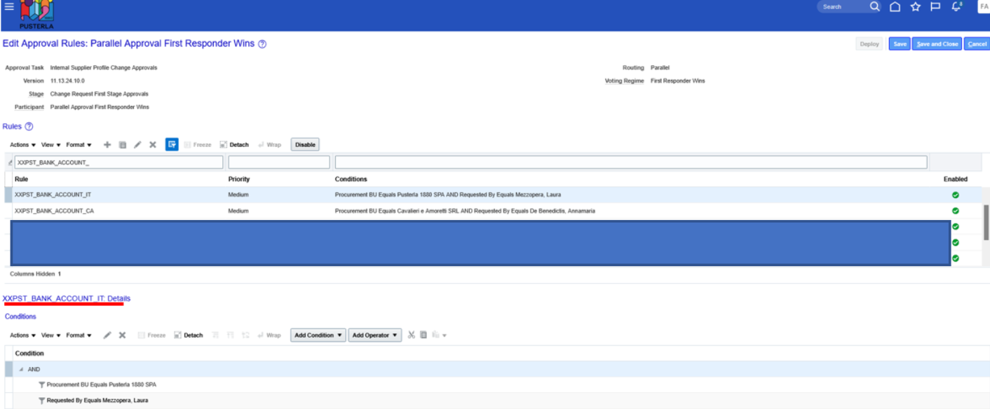
Task: Open notifications bell icon
Action: click(x=956, y=6)
